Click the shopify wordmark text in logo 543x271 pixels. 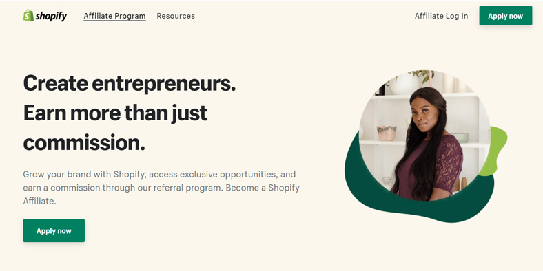[x=51, y=16]
